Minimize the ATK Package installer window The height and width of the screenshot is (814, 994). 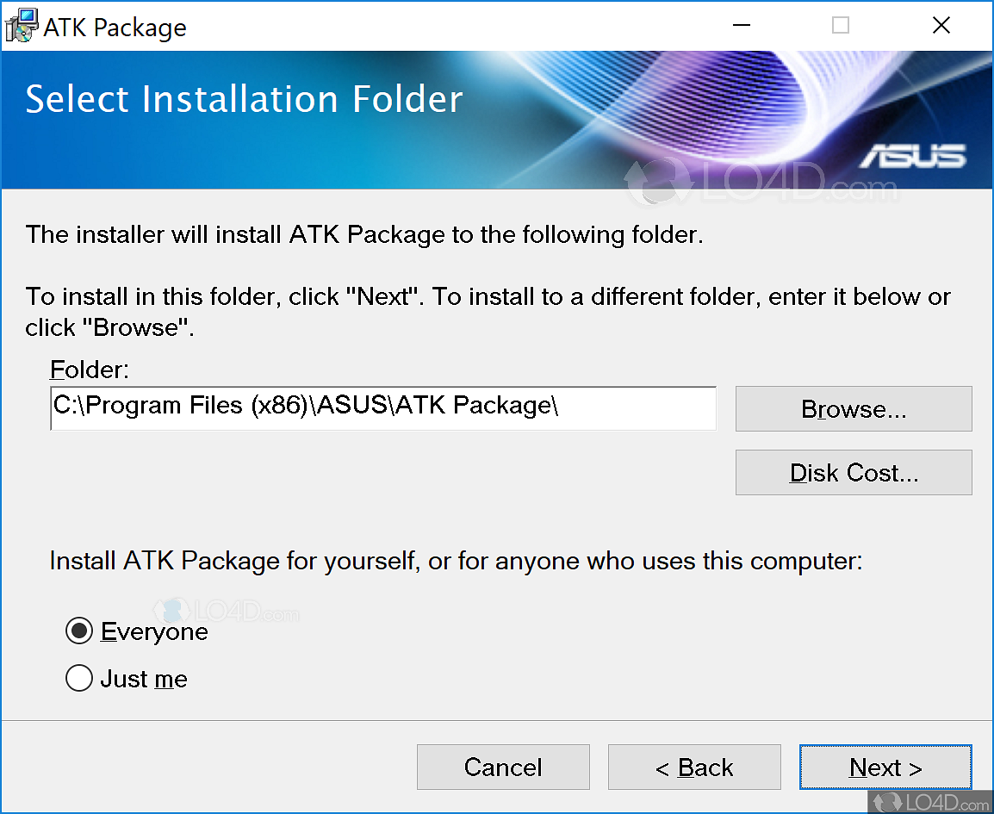coord(741,26)
